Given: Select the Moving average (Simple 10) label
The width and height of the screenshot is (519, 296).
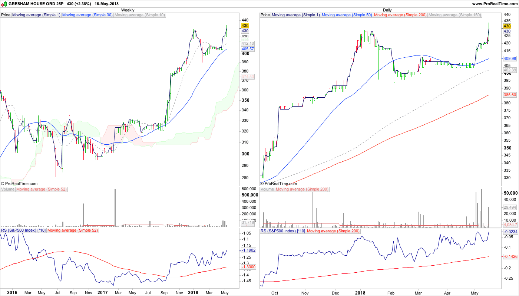Looking at the screenshot, I should point(140,15).
